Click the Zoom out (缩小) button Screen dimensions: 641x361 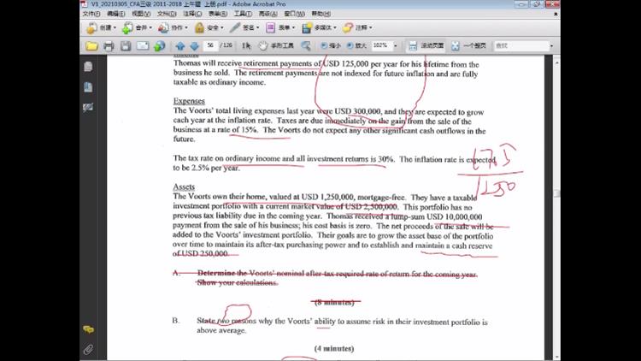click(x=331, y=45)
